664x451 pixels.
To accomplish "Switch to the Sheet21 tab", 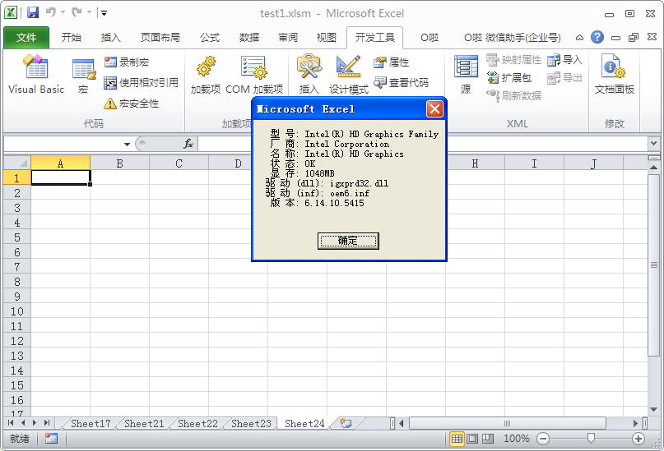I will click(x=144, y=424).
